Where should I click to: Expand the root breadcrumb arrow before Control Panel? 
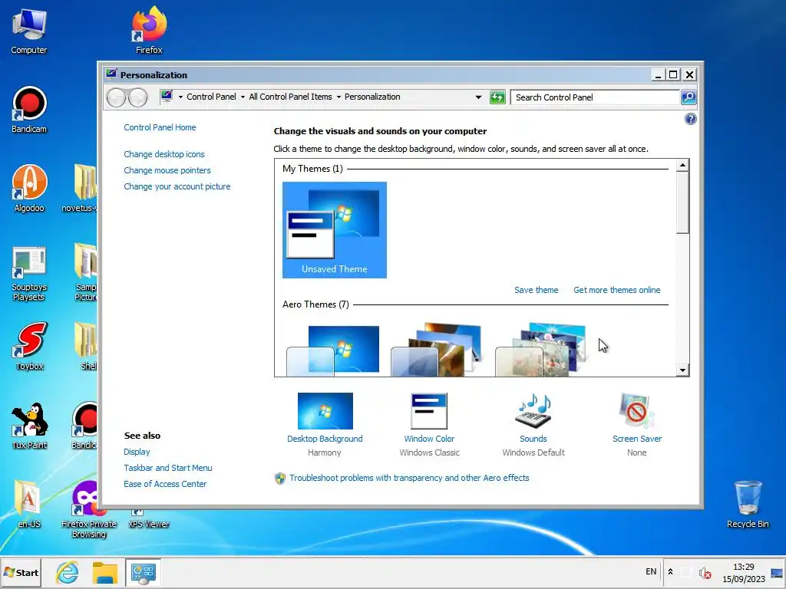click(x=180, y=97)
